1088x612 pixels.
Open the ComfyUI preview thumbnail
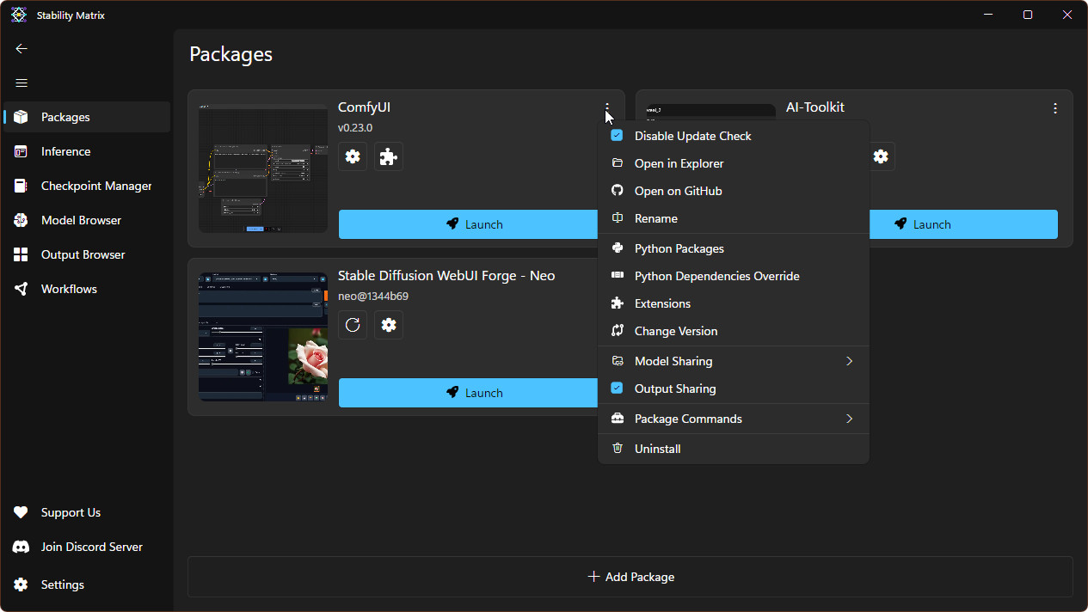[263, 168]
